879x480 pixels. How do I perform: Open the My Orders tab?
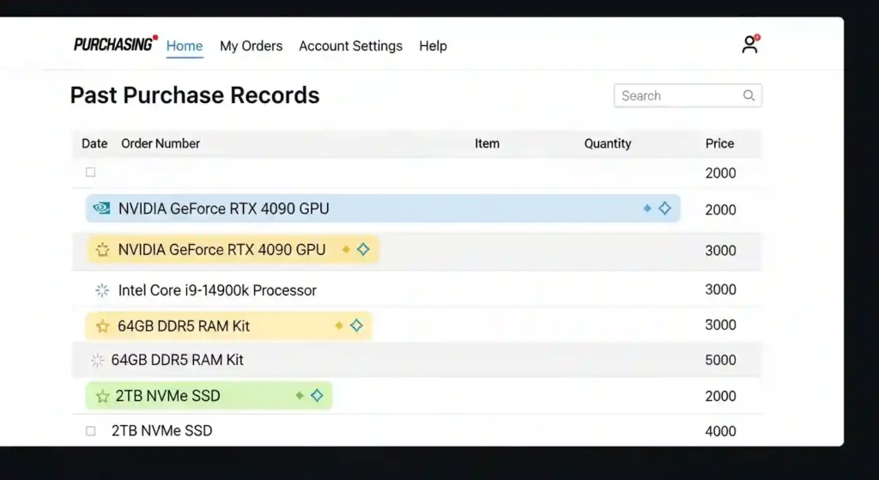point(252,46)
